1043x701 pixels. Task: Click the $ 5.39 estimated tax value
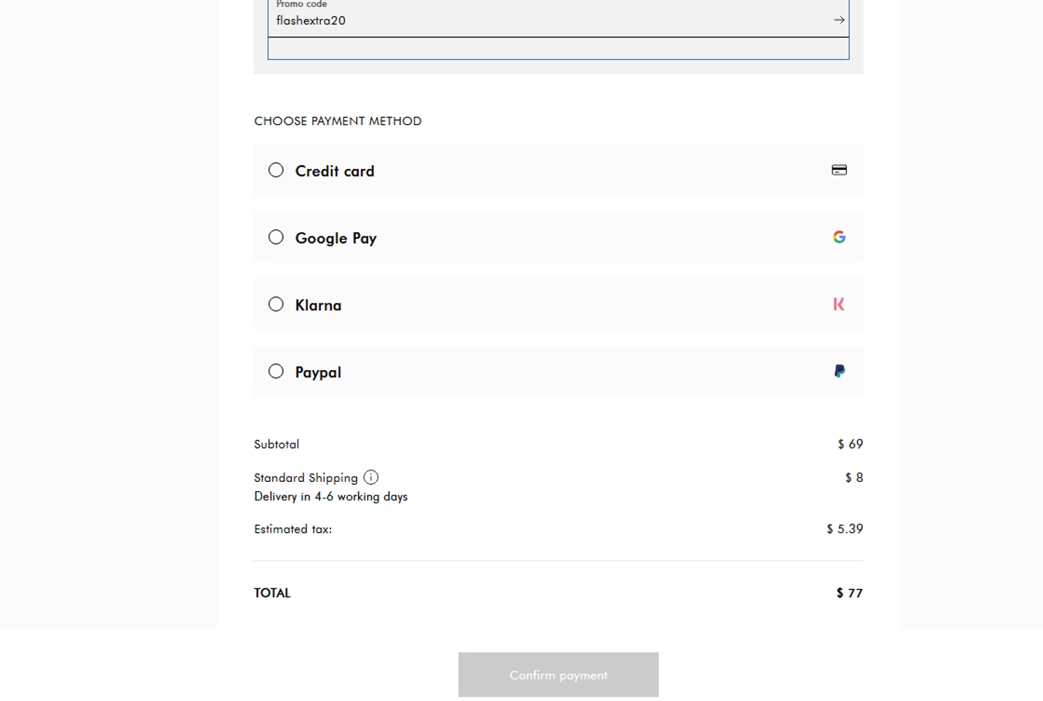845,529
